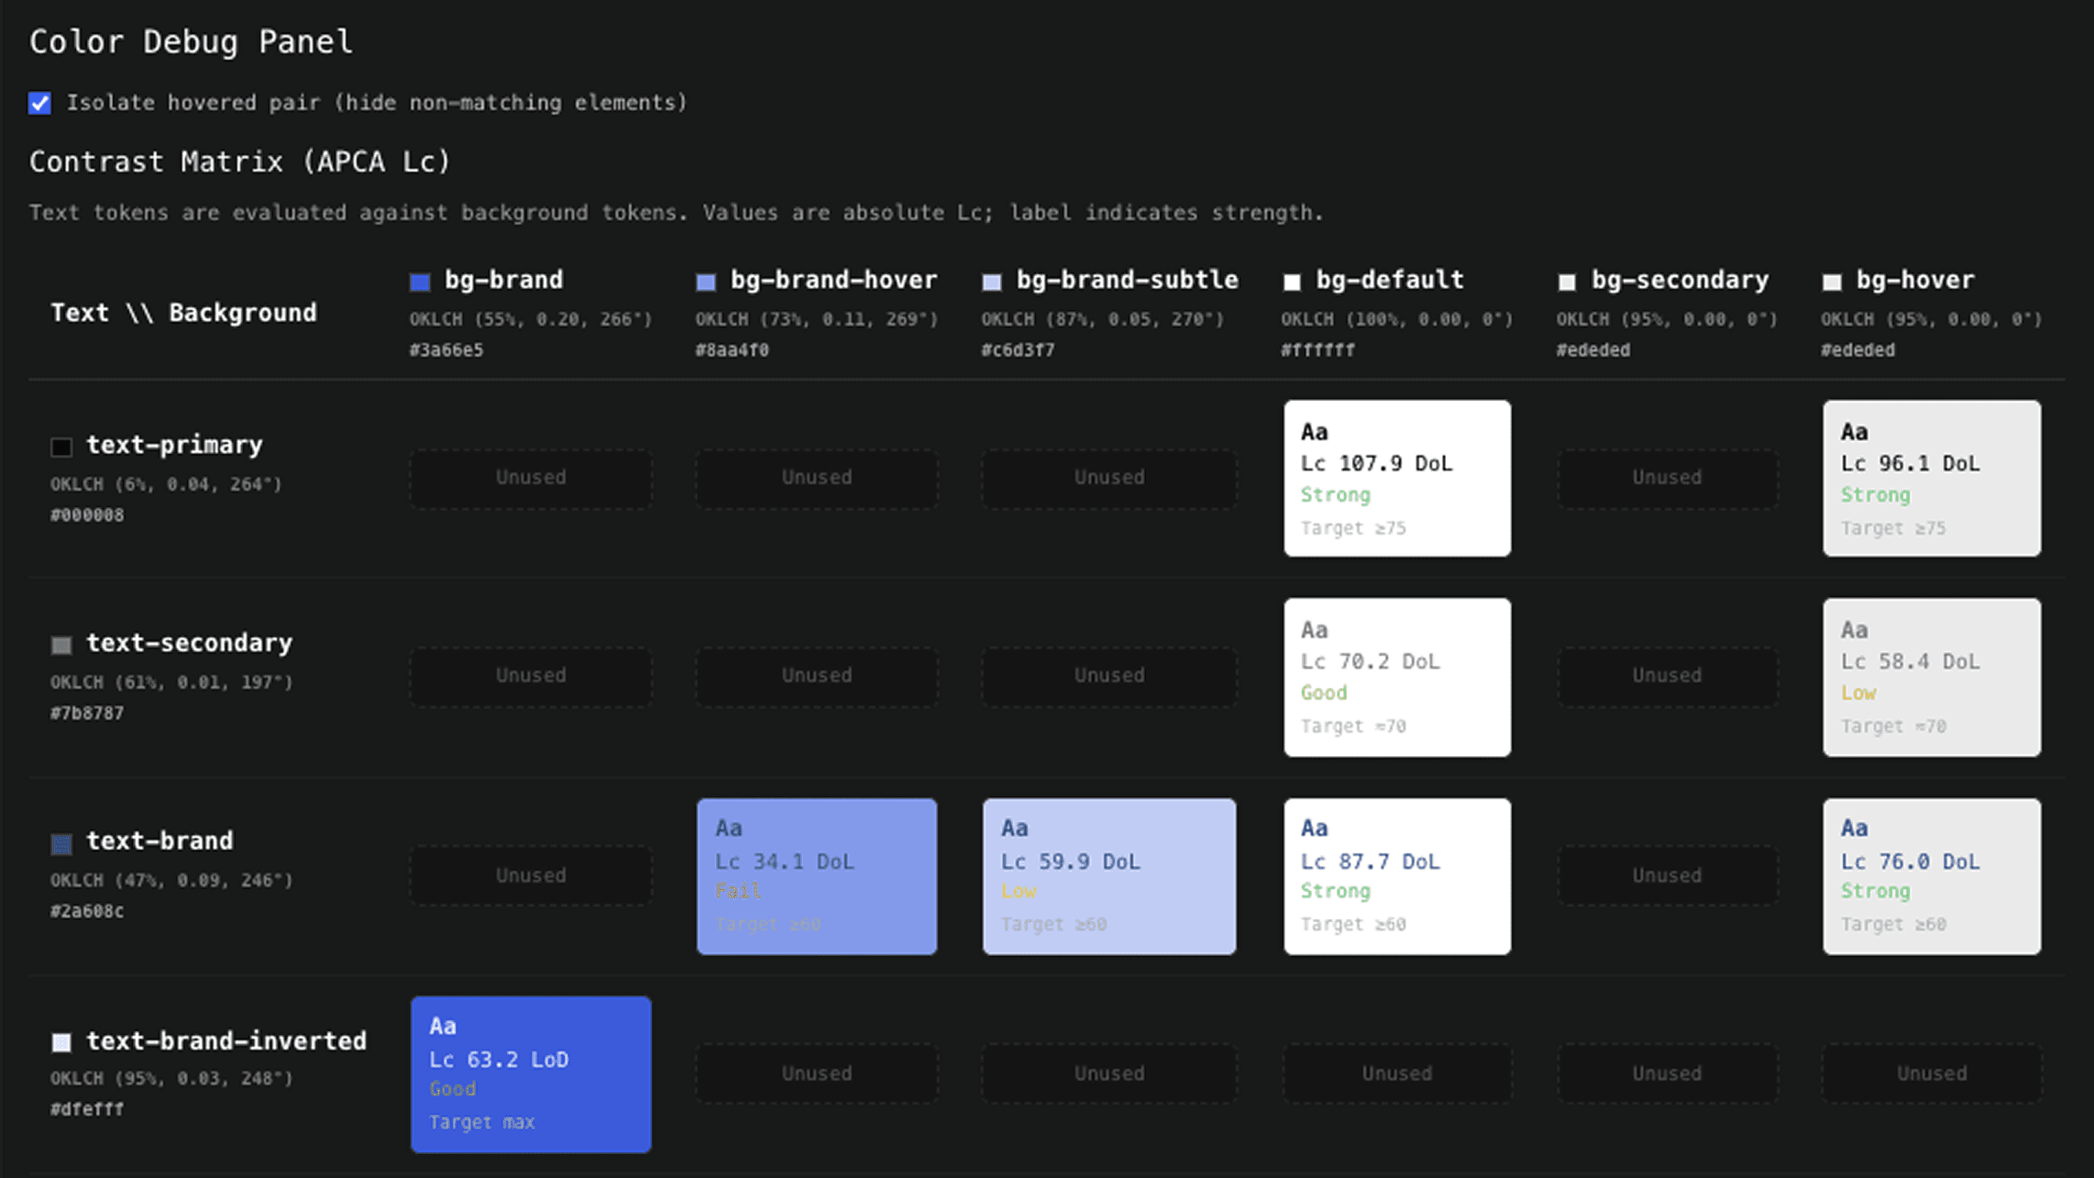Click the bg-brand color swatch icon
2094x1178 pixels.
pyautogui.click(x=419, y=281)
